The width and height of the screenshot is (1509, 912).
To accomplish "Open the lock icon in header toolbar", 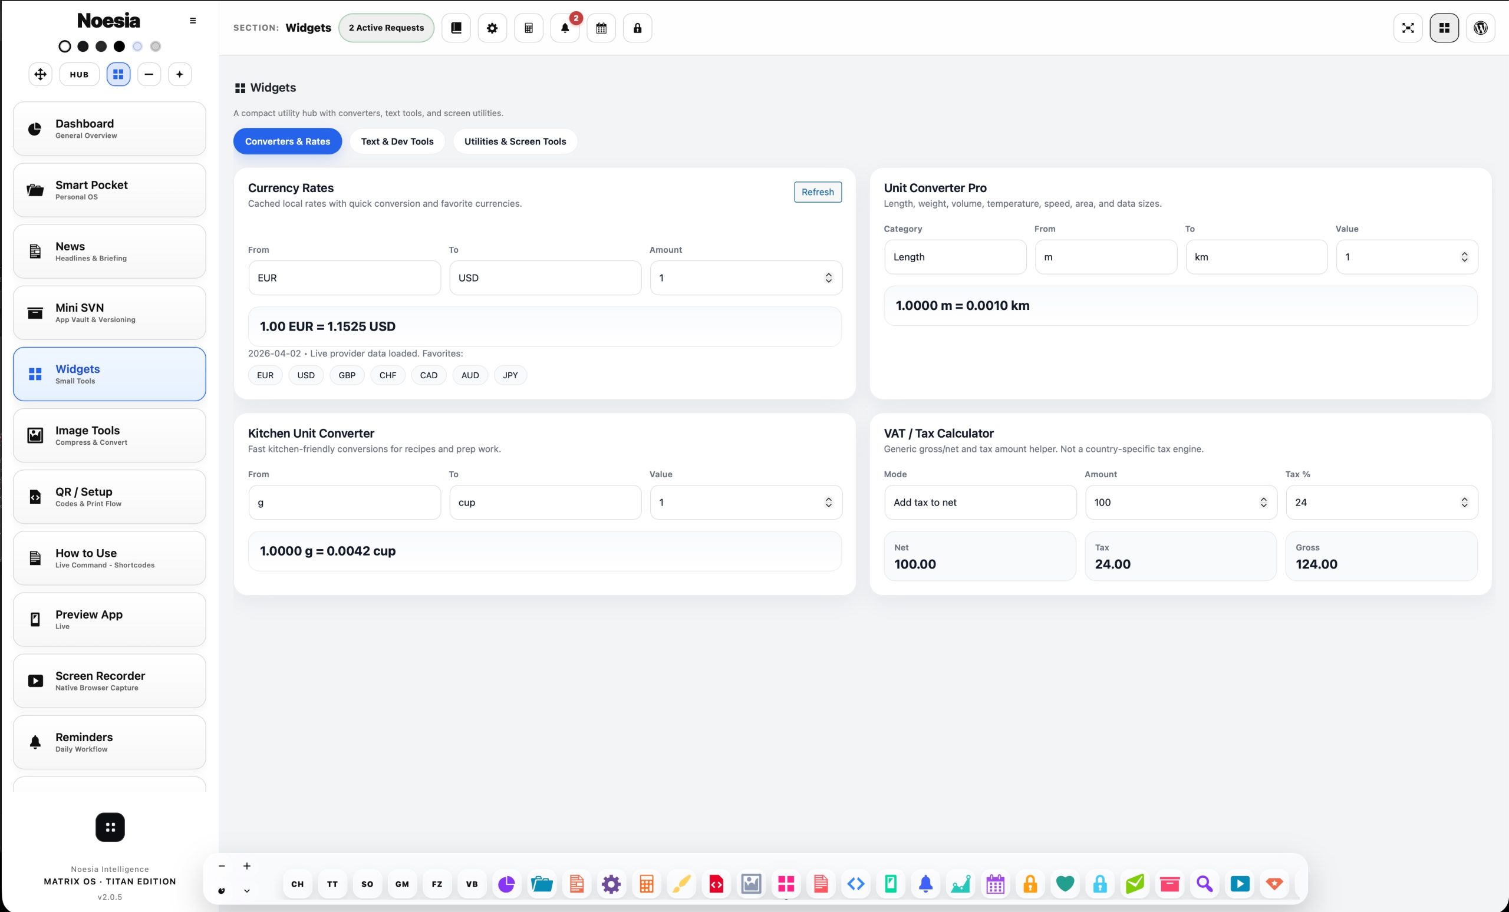I will 638,28.
